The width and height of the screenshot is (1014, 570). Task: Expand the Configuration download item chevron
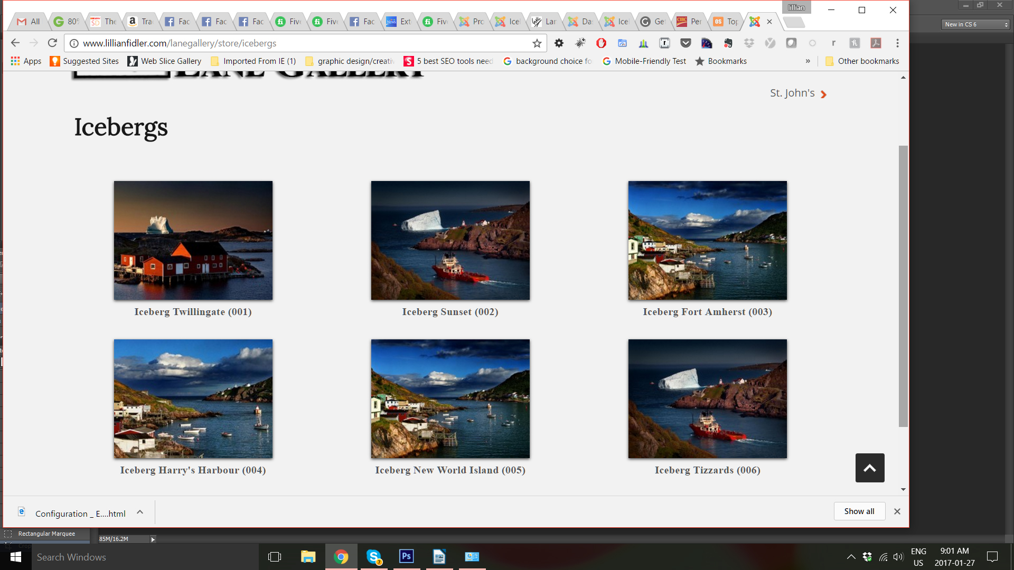pos(140,512)
